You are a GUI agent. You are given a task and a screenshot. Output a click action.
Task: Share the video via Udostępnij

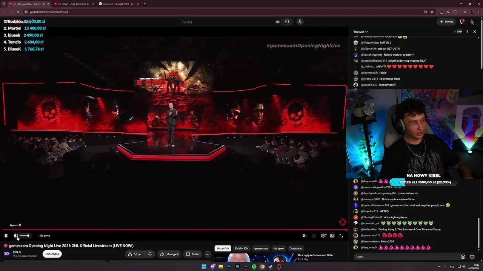click(x=169, y=254)
